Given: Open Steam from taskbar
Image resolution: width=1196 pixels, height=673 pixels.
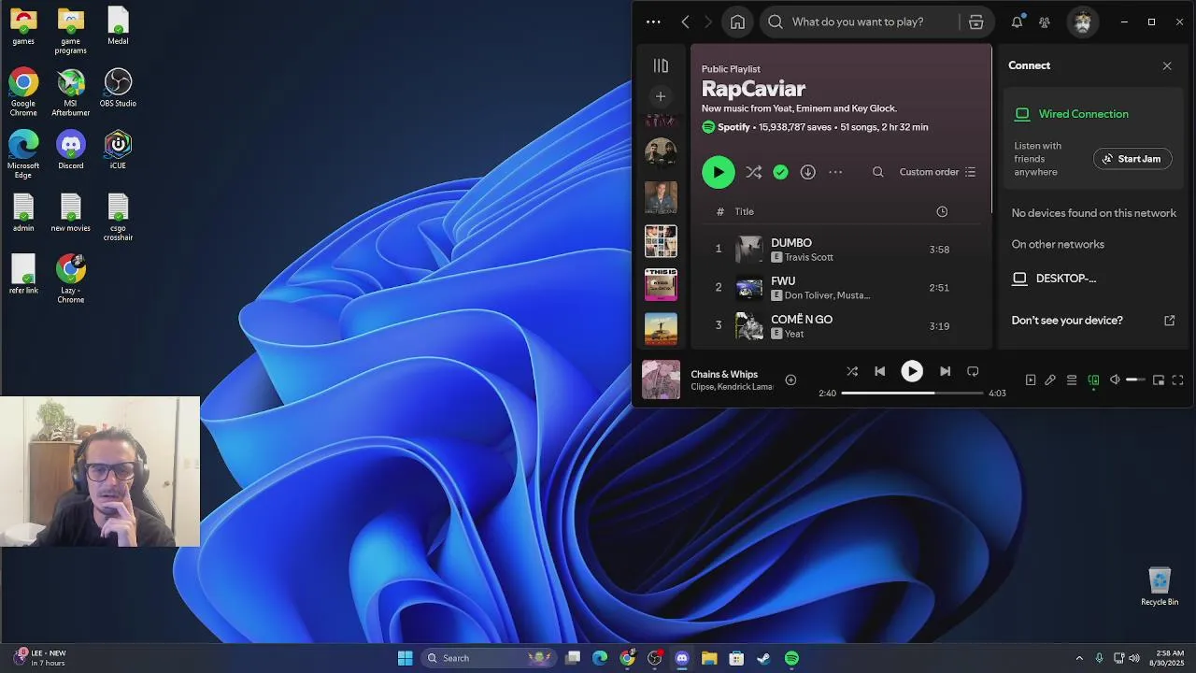Looking at the screenshot, I should [763, 658].
